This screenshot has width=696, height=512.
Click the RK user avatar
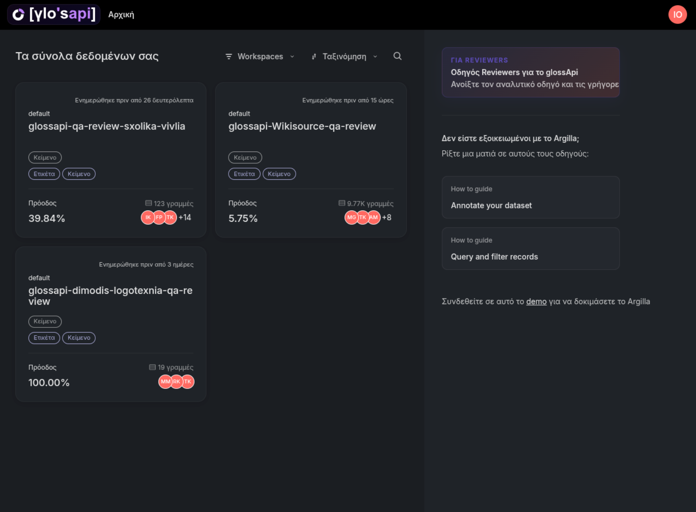pyautogui.click(x=177, y=381)
